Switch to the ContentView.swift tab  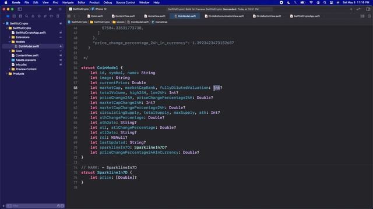(x=124, y=16)
